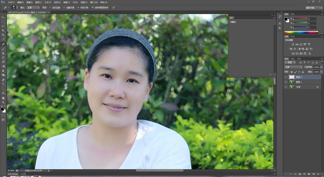Add a Levels adjustment layer
Screen dimensions: 324x177
pyautogui.click(x=297, y=44)
